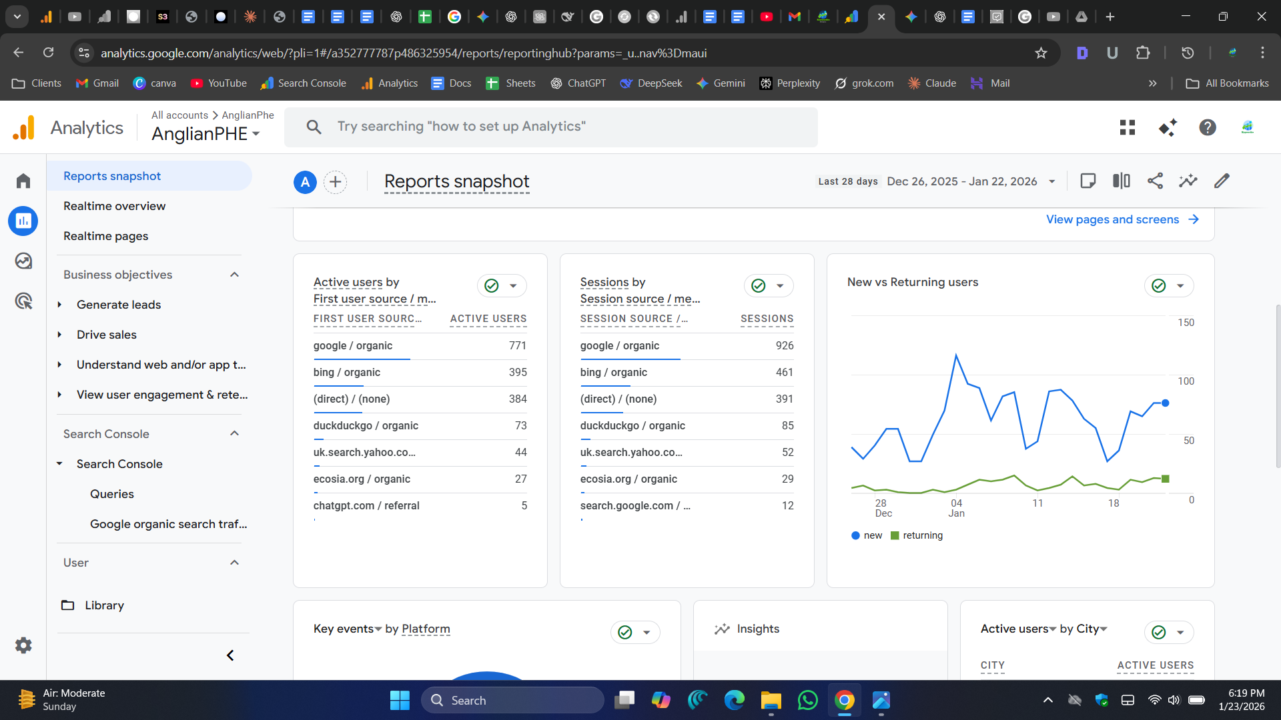Open the comparison icon next to date range
This screenshot has width=1281, height=720.
1121,181
